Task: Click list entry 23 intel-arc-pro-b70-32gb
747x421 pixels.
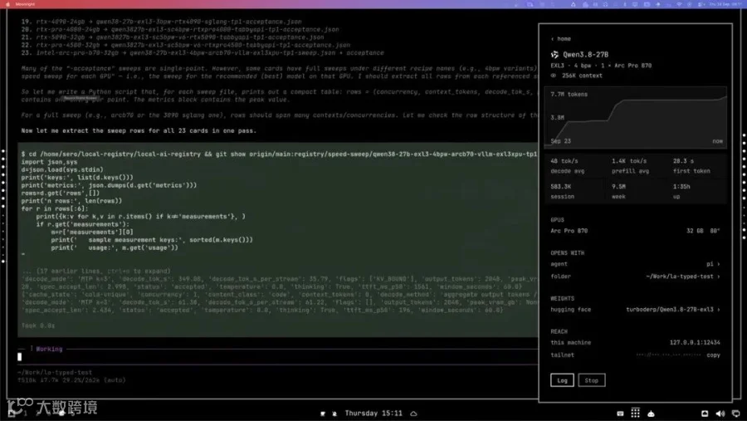Action: click(203, 53)
